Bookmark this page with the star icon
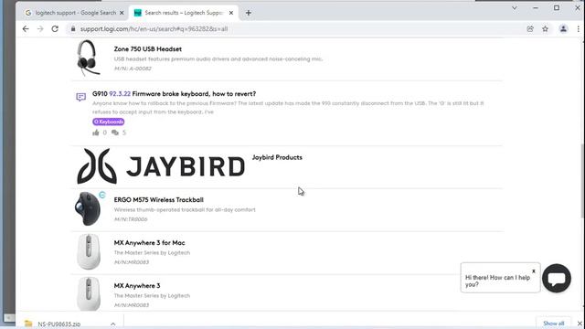585x329 pixels. click(545, 28)
